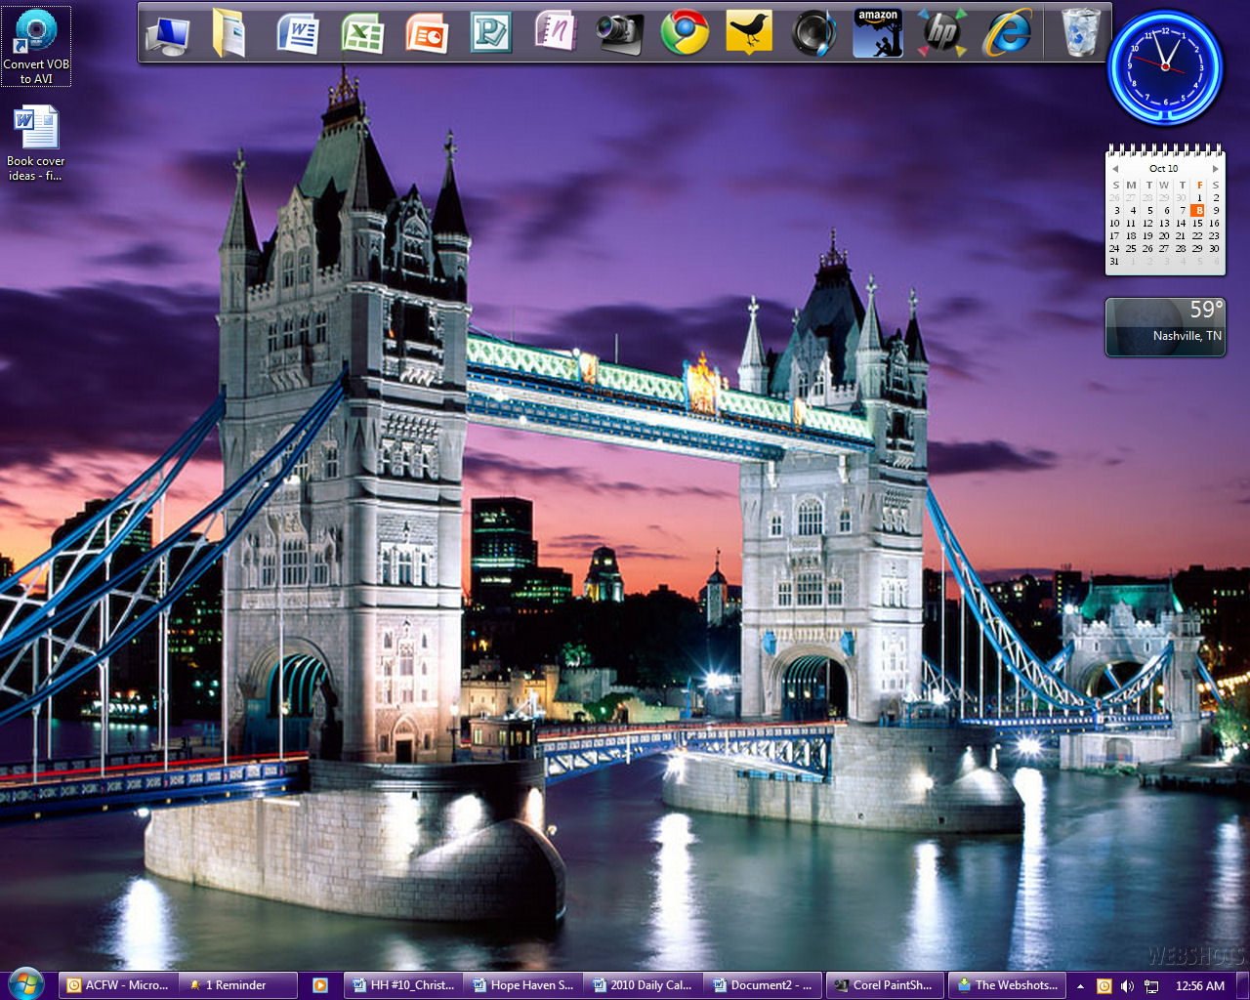Screen dimensions: 1250x1000
Task: Launch Google Chrome from the dock
Action: pyautogui.click(x=685, y=33)
